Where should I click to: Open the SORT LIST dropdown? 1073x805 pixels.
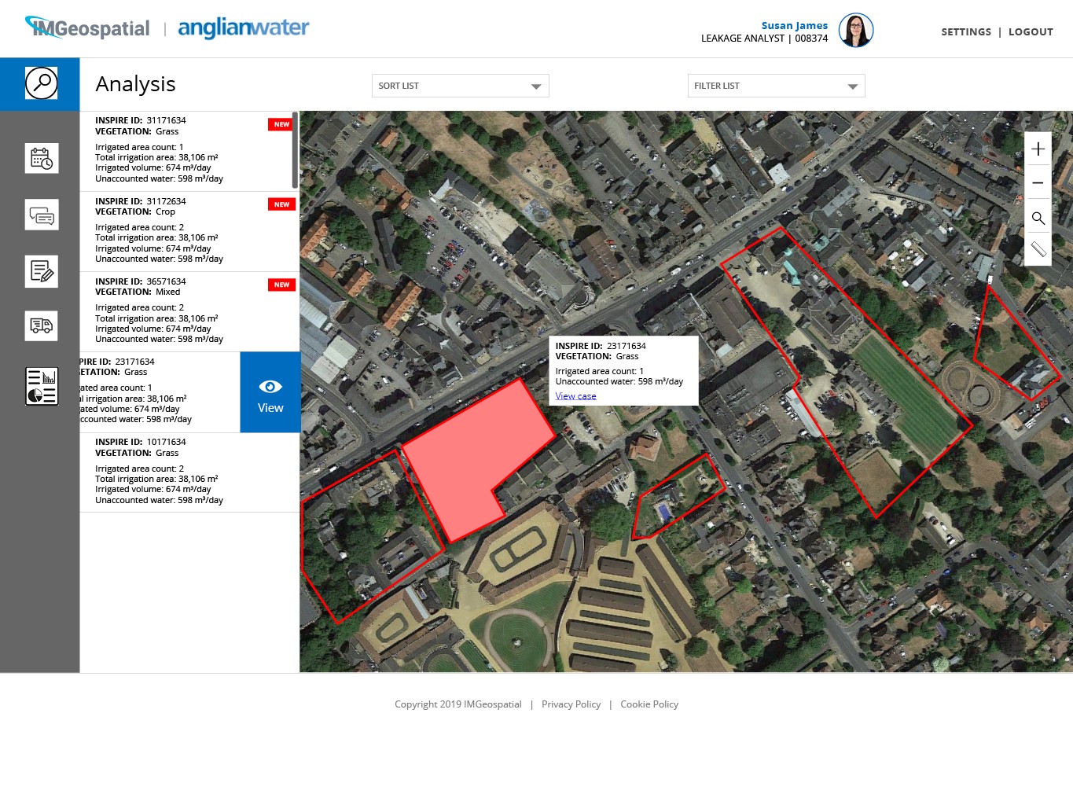460,86
